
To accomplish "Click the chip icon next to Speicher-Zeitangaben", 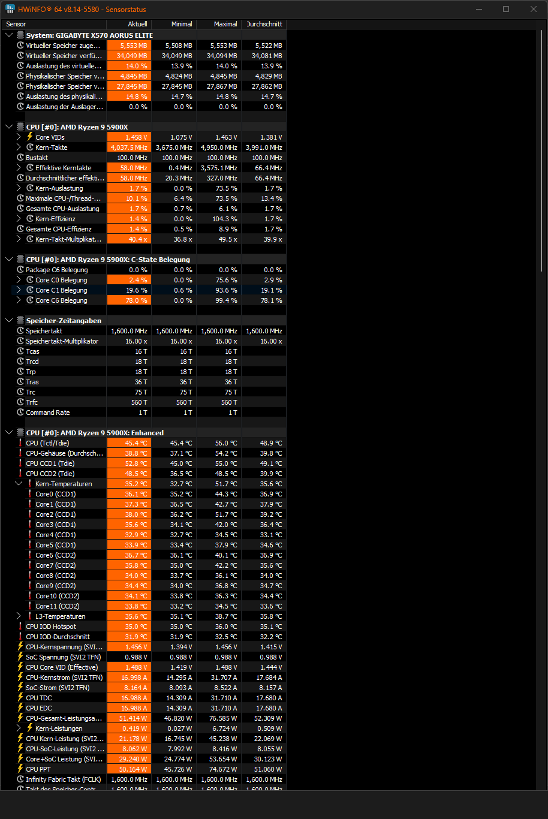I will click(x=20, y=321).
